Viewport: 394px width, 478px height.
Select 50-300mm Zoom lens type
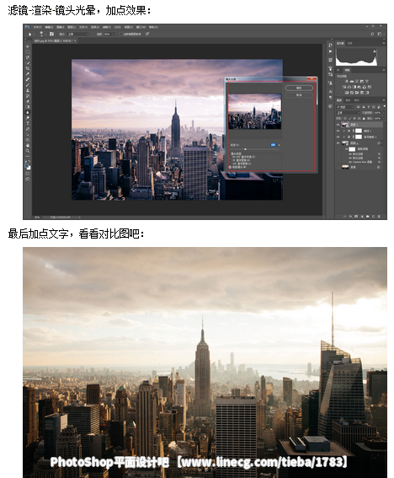coord(230,157)
